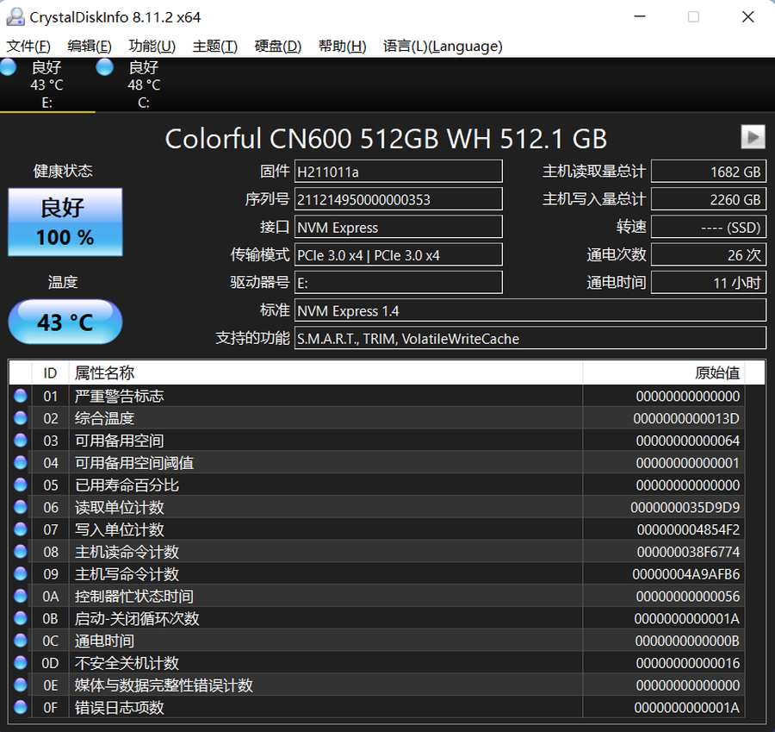Click the status dot for row 0C 通电时间
Screen dimensions: 775x732
[21, 641]
